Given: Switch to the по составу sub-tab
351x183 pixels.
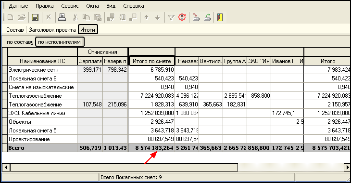Looking at the screenshot, I should pyautogui.click(x=20, y=42).
